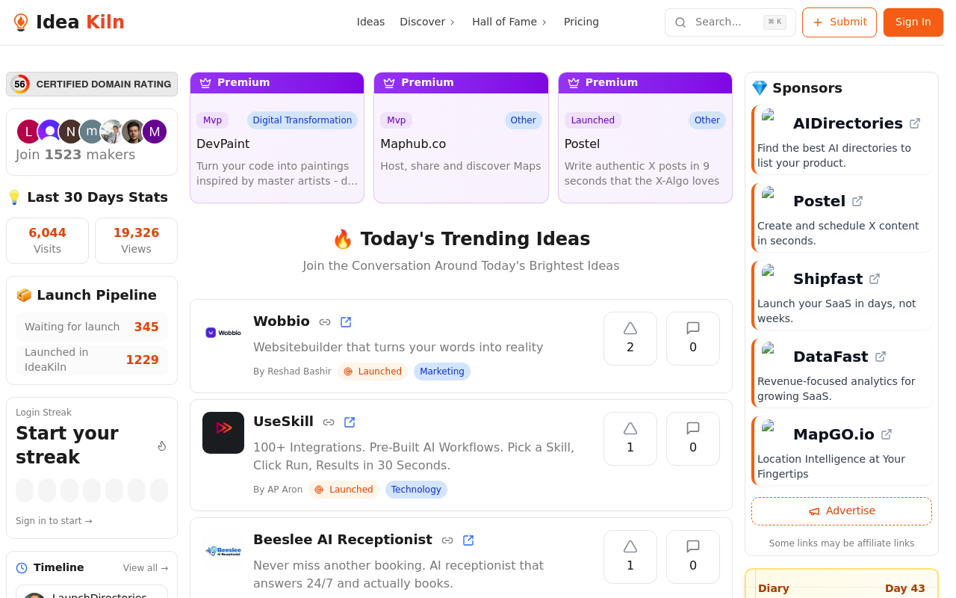Click the Timeline clock icon

(22, 568)
